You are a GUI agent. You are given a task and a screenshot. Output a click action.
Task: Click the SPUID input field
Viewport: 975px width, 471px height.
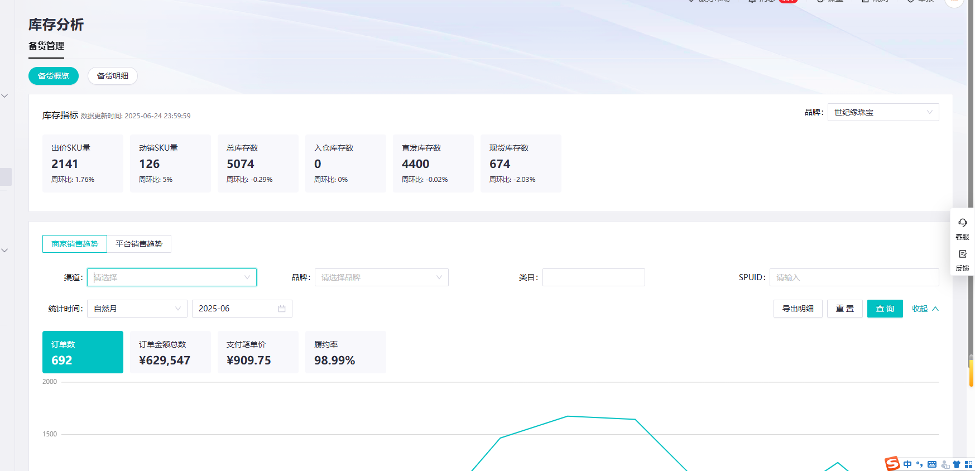tap(854, 277)
